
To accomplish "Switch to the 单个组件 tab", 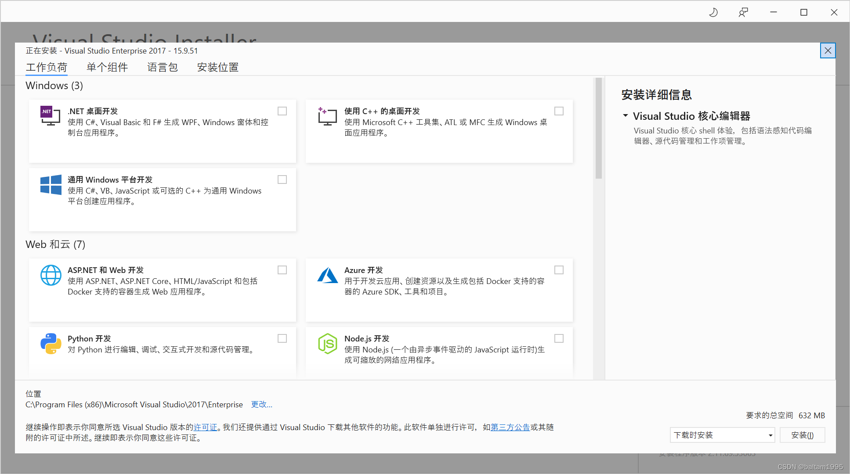I will pyautogui.click(x=107, y=67).
